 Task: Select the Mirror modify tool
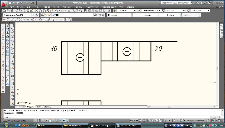pos(8,33)
